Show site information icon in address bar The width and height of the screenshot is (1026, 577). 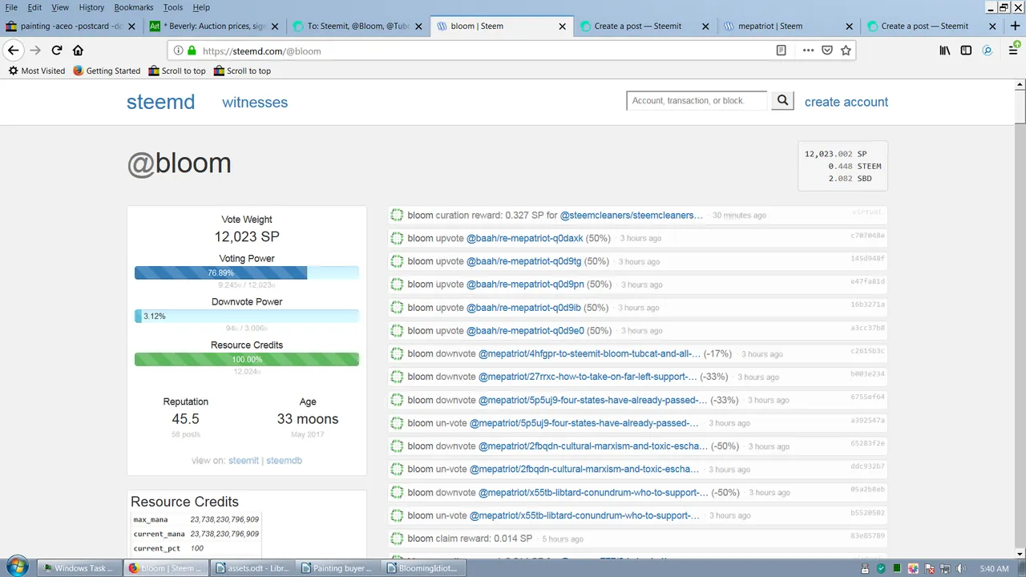point(178,50)
